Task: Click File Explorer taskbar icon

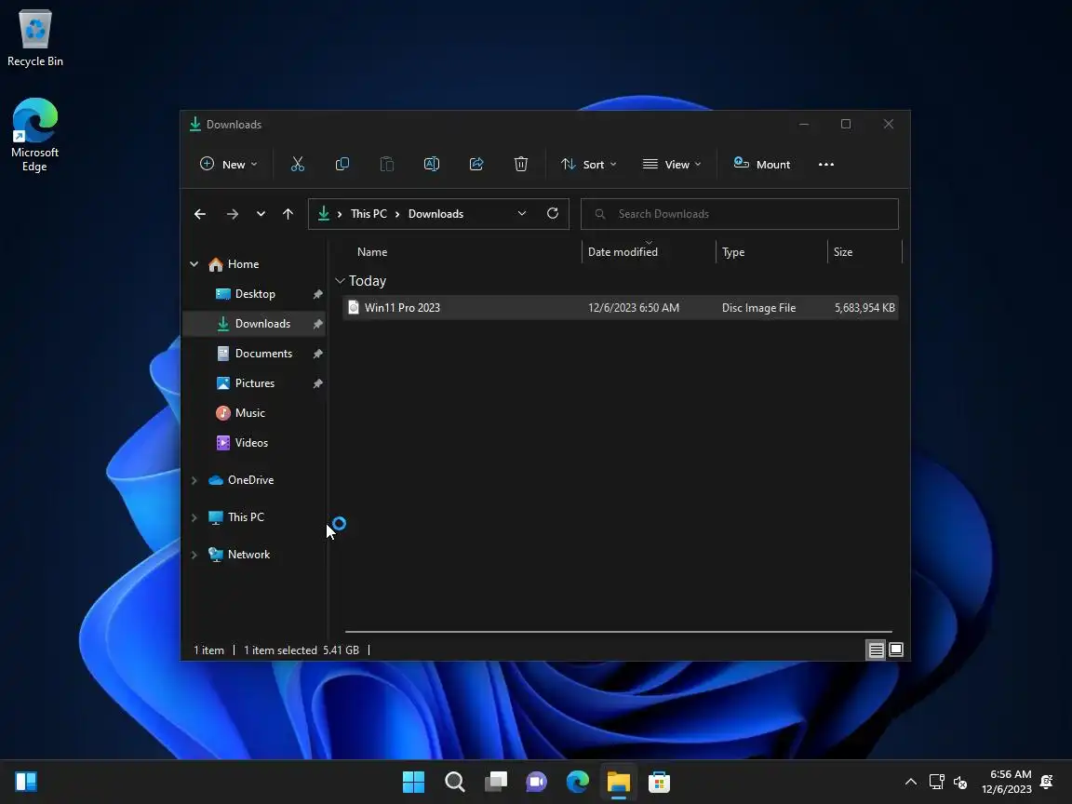Action: click(619, 782)
